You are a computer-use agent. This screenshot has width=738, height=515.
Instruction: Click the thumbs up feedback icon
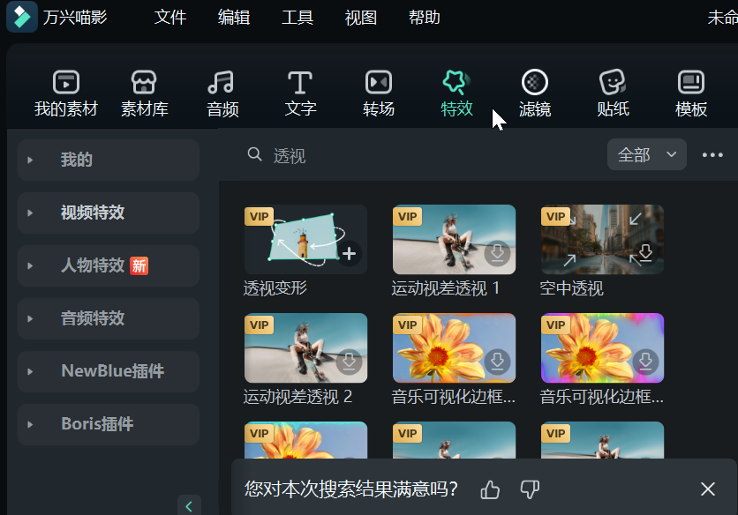(x=490, y=489)
